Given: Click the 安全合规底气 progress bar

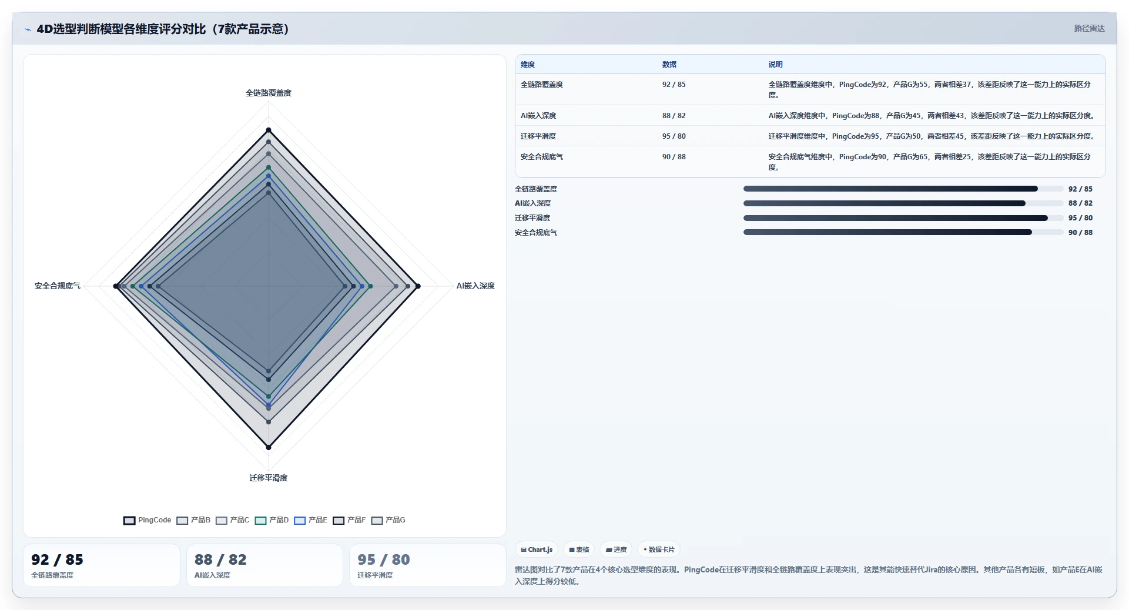Looking at the screenshot, I should click(903, 232).
